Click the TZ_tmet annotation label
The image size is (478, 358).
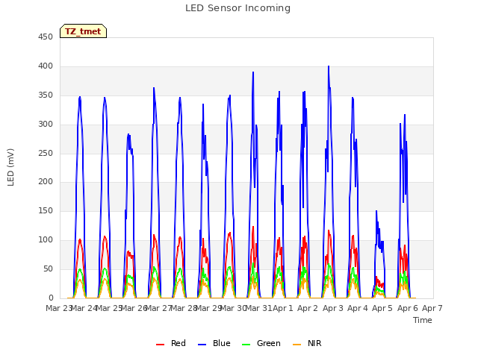(83, 31)
